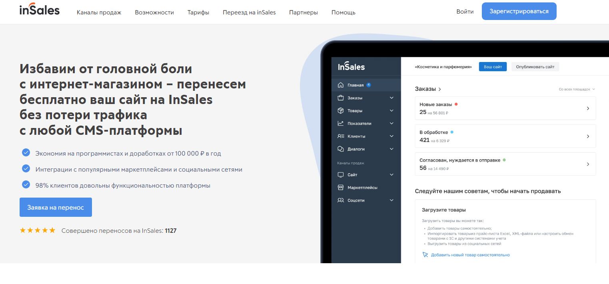Click the shopping bag icon for Заказы
Image resolution: width=609 pixels, height=284 pixels.
click(x=341, y=98)
